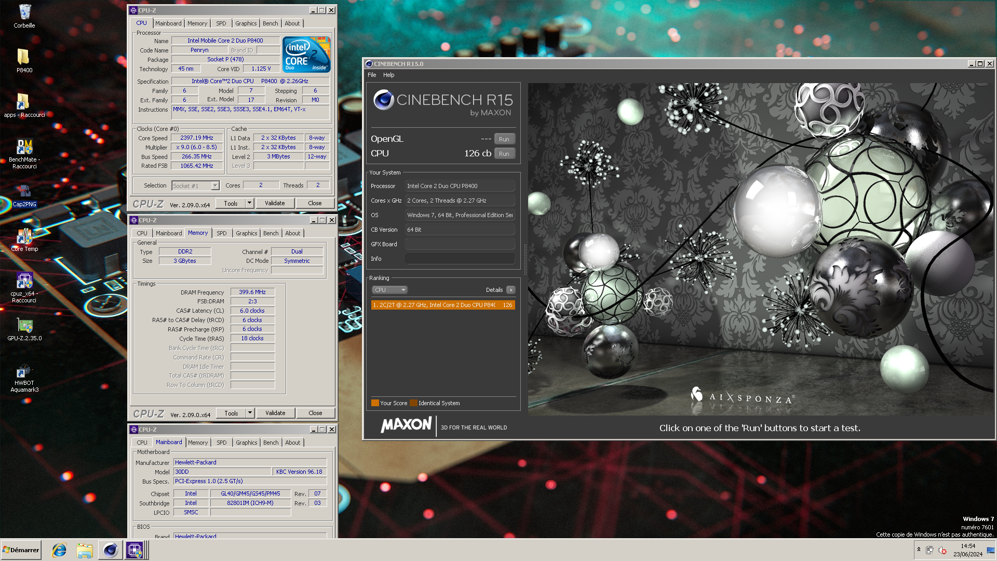Open the Corbeille recycle bin icon
The width and height of the screenshot is (997, 561).
pos(24,16)
